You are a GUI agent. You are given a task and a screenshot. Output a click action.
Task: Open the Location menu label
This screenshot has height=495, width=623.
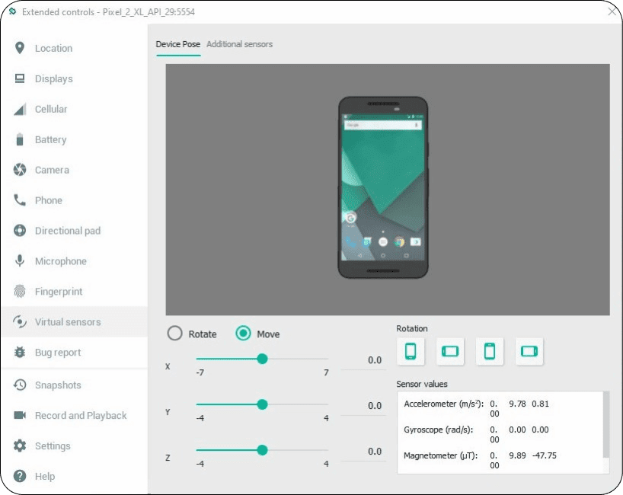(53, 48)
